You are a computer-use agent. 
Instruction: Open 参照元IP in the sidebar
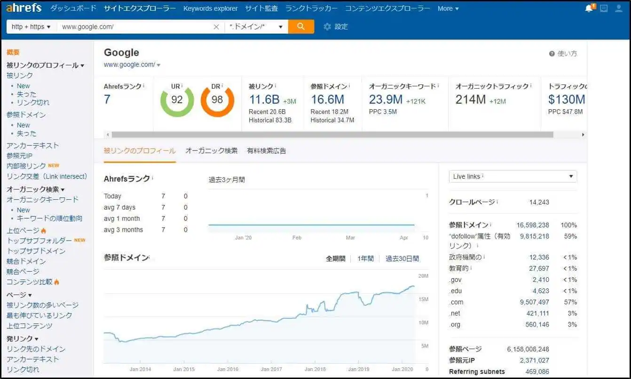pyautogui.click(x=20, y=156)
